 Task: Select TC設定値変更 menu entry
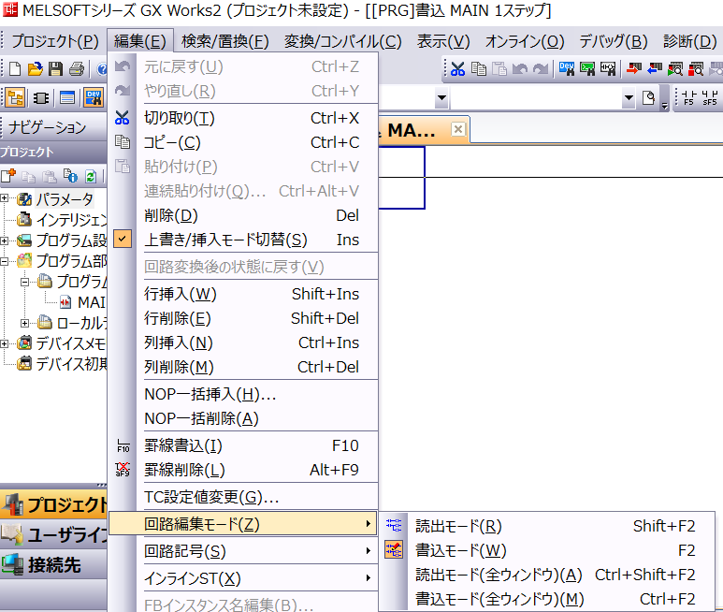(243, 497)
